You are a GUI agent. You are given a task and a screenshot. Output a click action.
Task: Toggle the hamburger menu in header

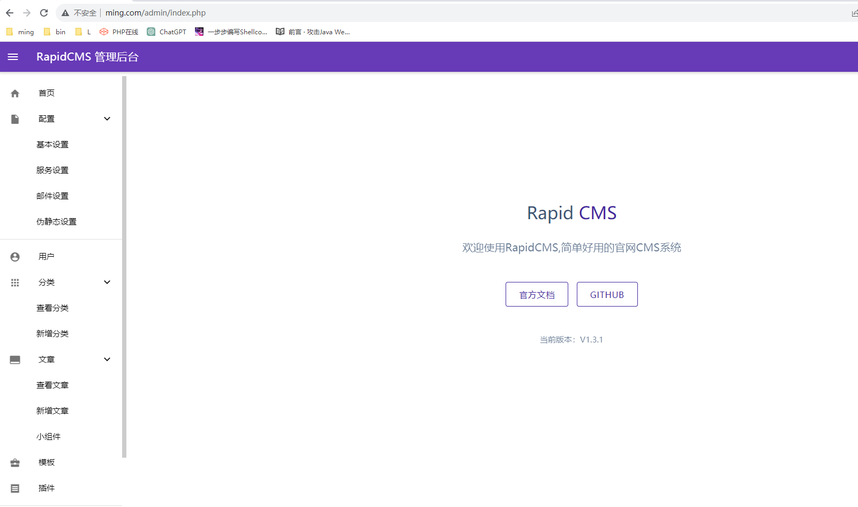(x=13, y=57)
